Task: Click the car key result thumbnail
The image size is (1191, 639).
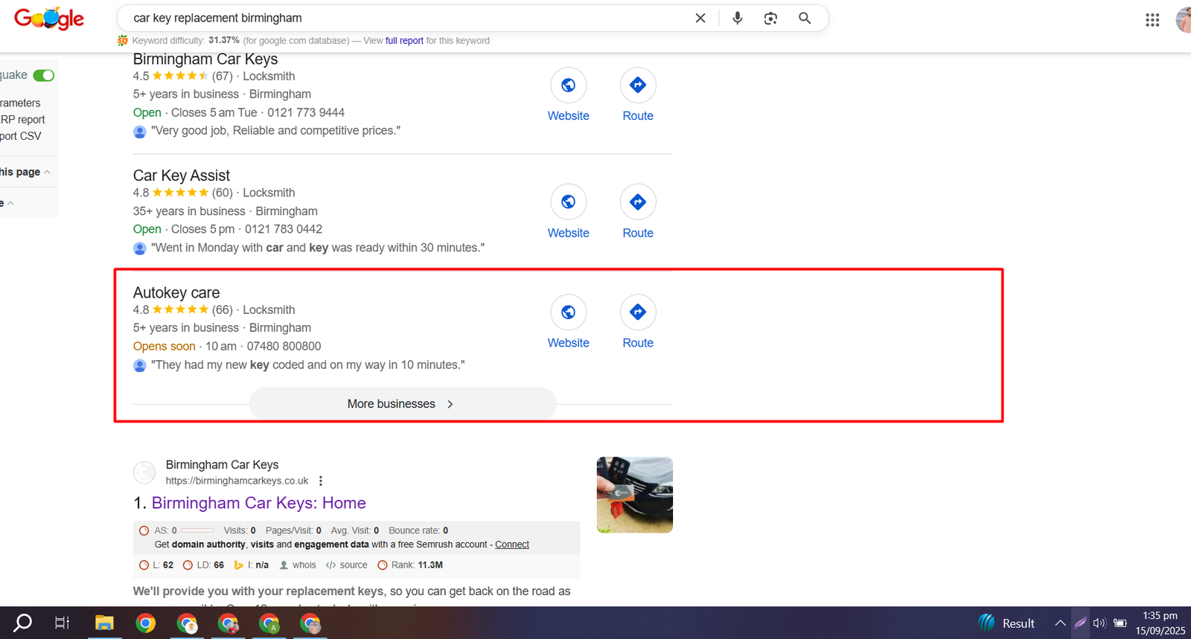Action: tap(634, 495)
